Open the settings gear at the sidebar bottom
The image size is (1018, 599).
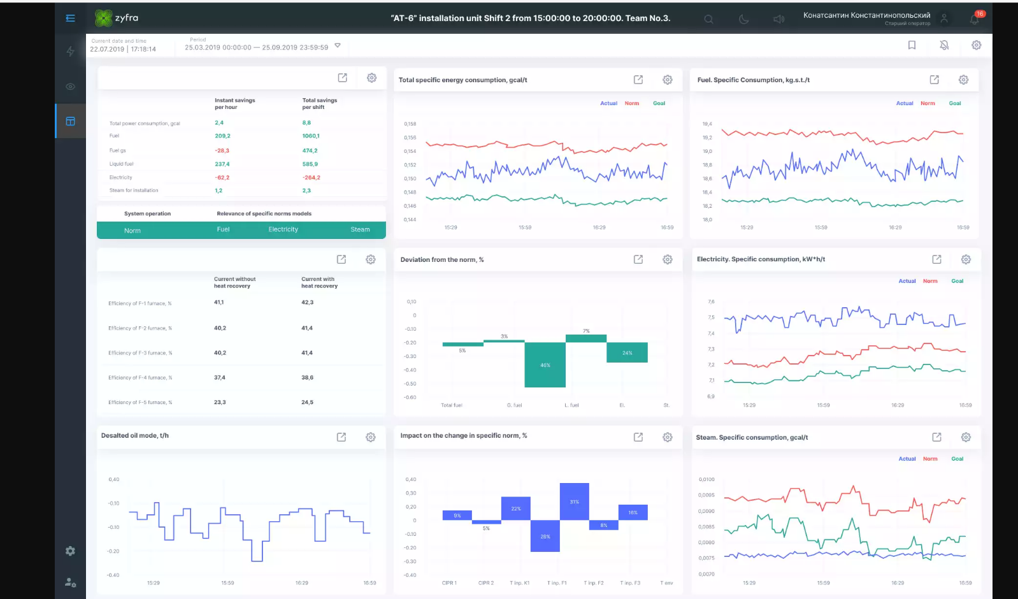70,551
